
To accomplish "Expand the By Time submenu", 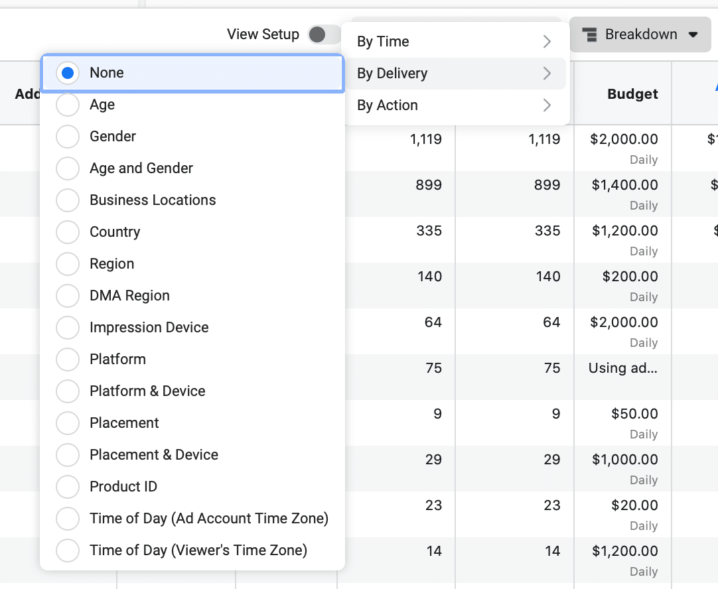I will (454, 42).
